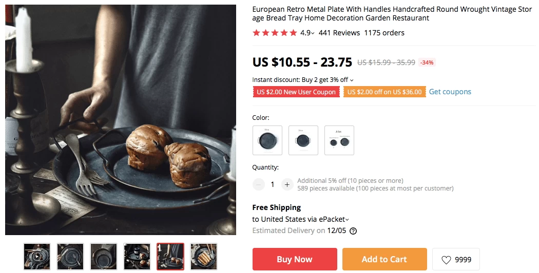Click the heart wishlist icon
This screenshot has height=273, width=539.
(x=446, y=260)
